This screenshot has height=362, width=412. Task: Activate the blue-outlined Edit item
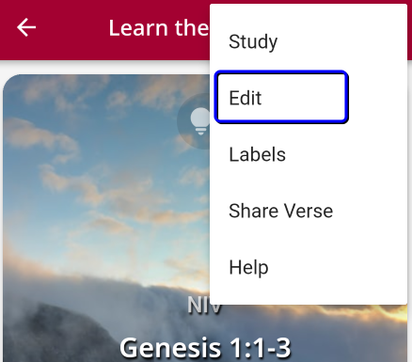(x=281, y=97)
